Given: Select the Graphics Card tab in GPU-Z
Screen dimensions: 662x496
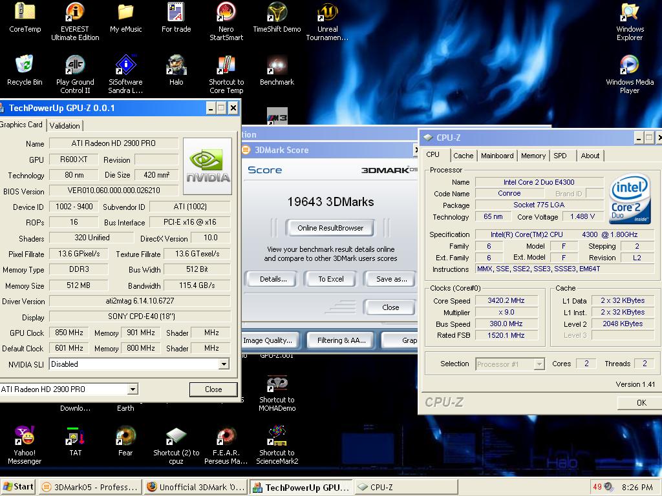Looking at the screenshot, I should tap(22, 125).
